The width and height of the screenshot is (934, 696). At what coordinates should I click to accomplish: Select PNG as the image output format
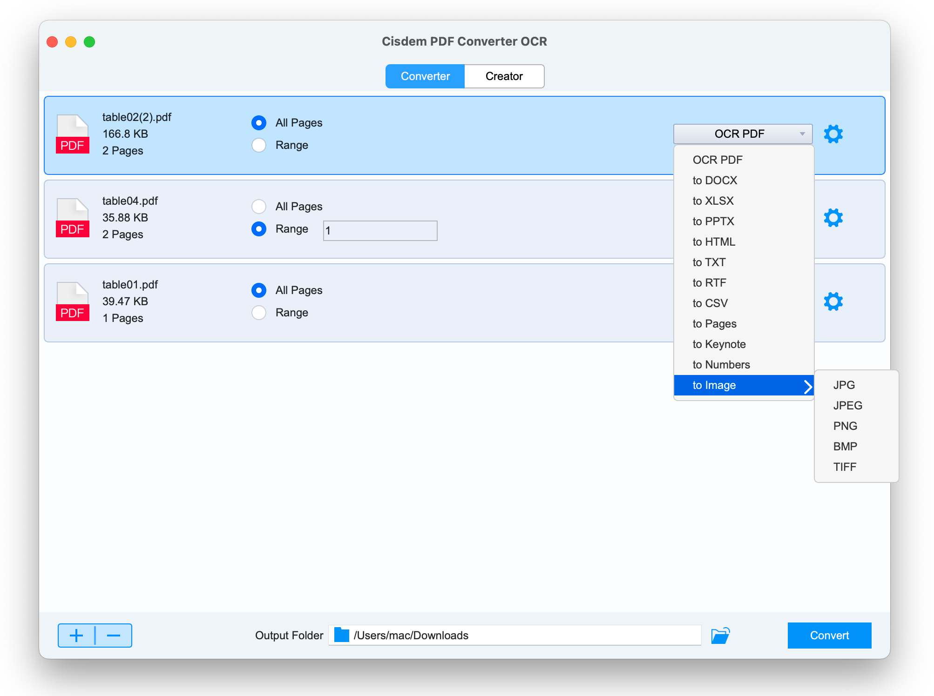(x=845, y=426)
